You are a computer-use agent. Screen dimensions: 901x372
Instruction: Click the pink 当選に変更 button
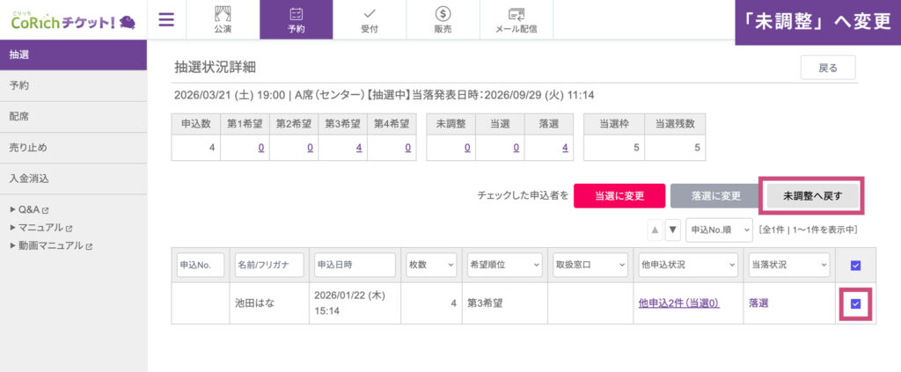click(x=617, y=196)
